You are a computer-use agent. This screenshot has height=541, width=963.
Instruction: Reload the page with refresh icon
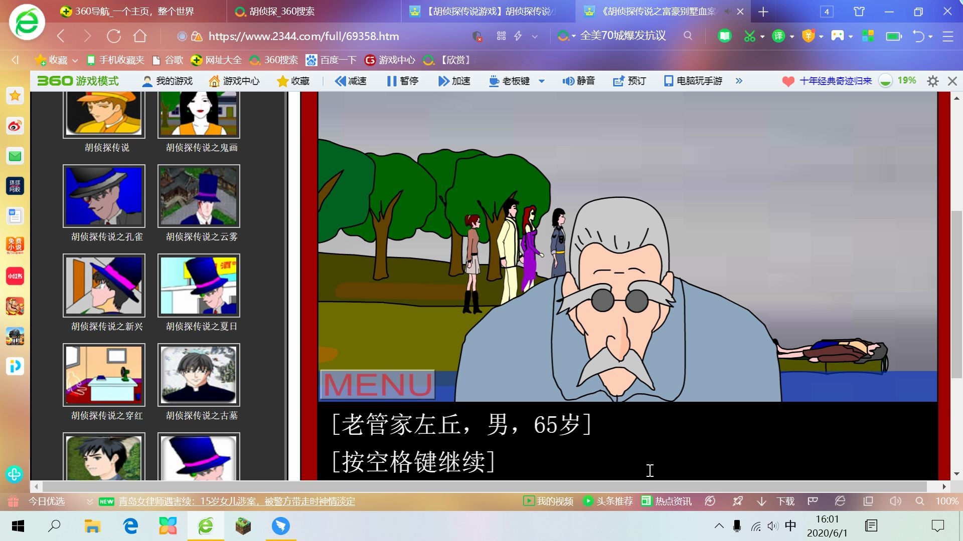coord(114,36)
